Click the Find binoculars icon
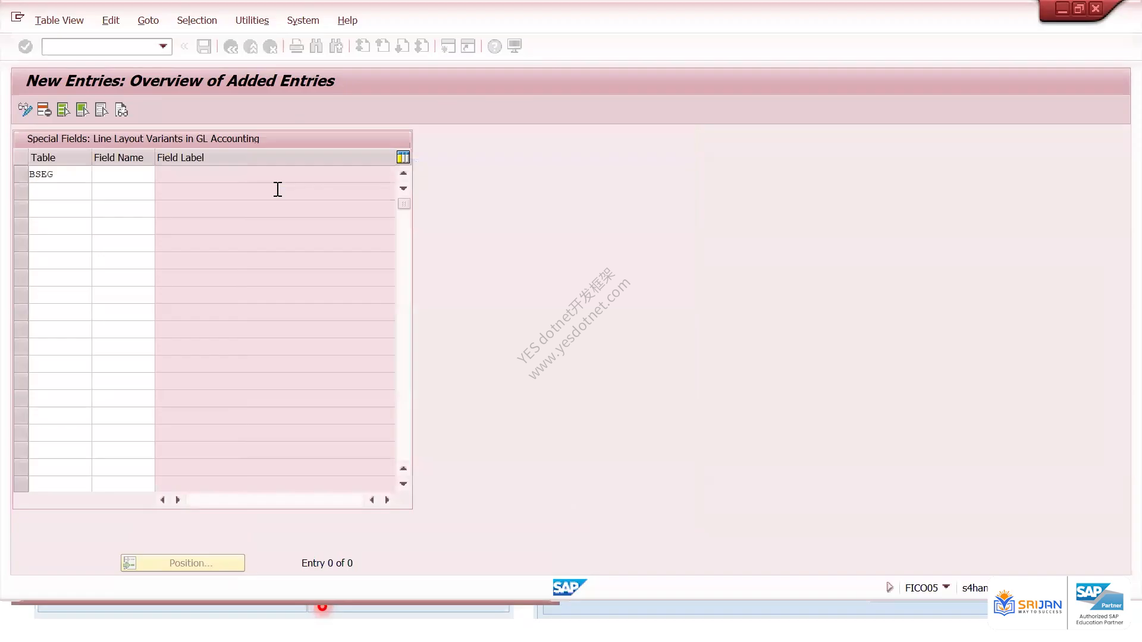The width and height of the screenshot is (1142, 642). click(x=316, y=46)
